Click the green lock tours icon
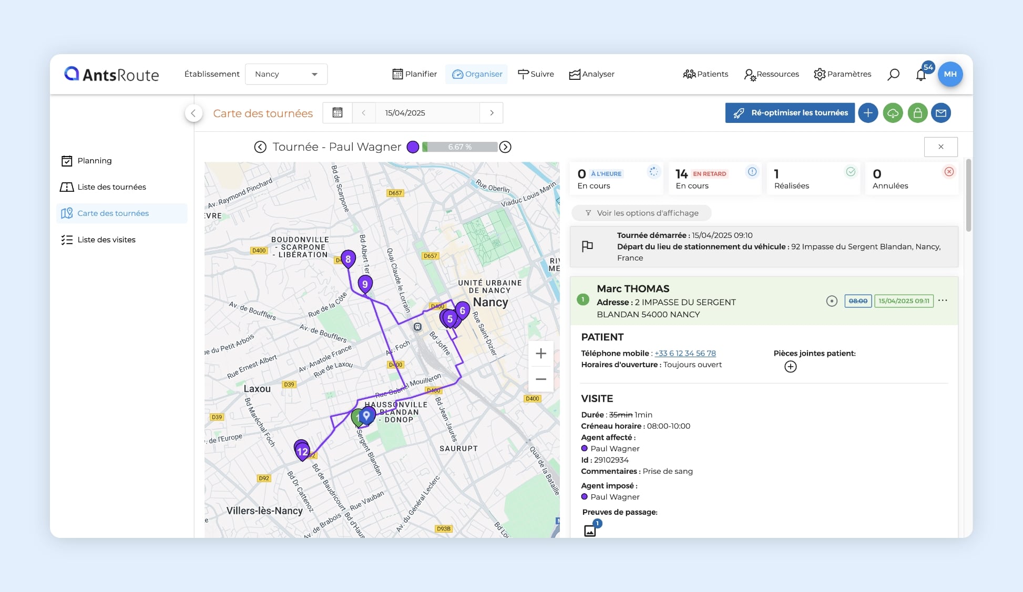 point(917,113)
